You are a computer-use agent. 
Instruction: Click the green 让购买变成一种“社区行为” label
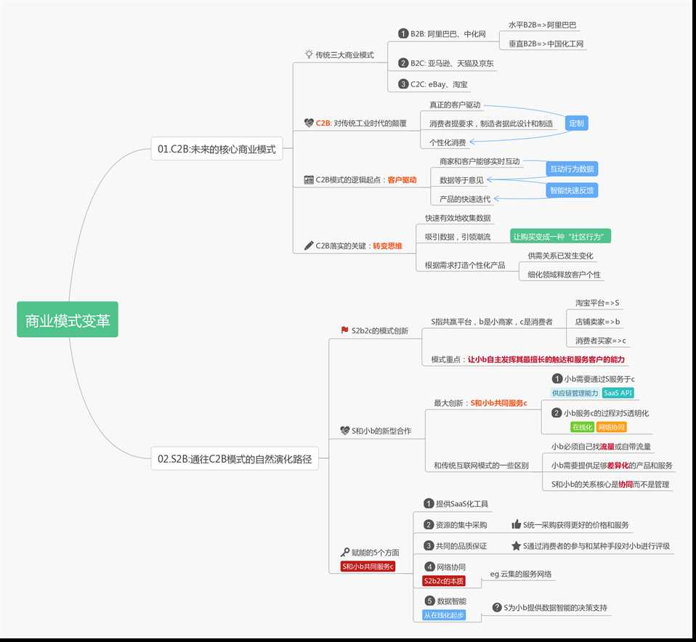561,237
